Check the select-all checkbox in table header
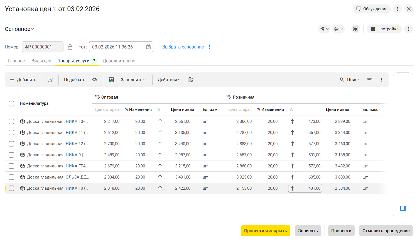Image resolution: width=417 pixels, height=239 pixels. coord(11,104)
